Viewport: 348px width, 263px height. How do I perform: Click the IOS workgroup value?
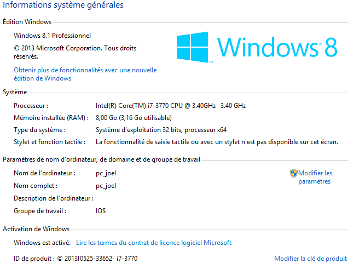pyautogui.click(x=101, y=211)
